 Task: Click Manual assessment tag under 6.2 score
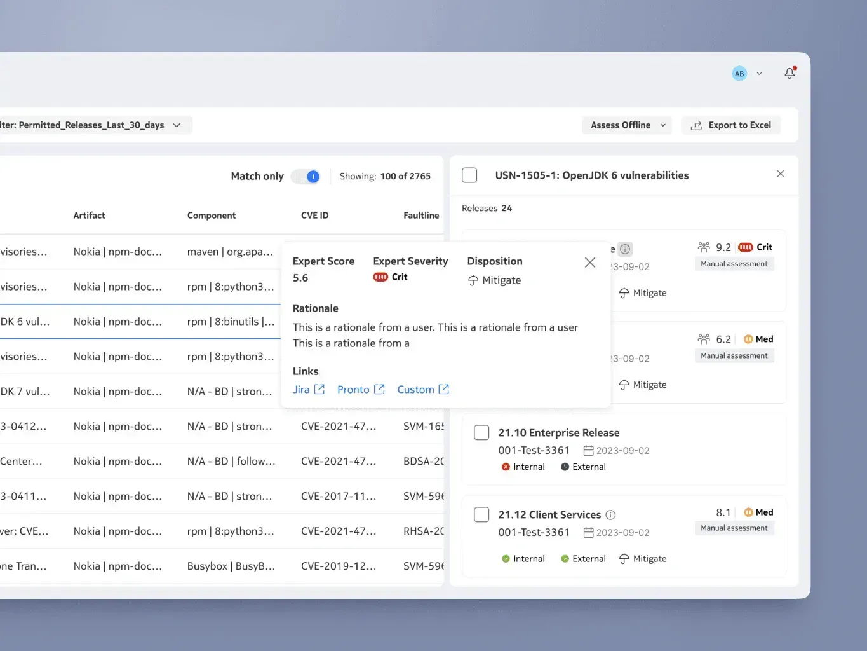pyautogui.click(x=734, y=356)
